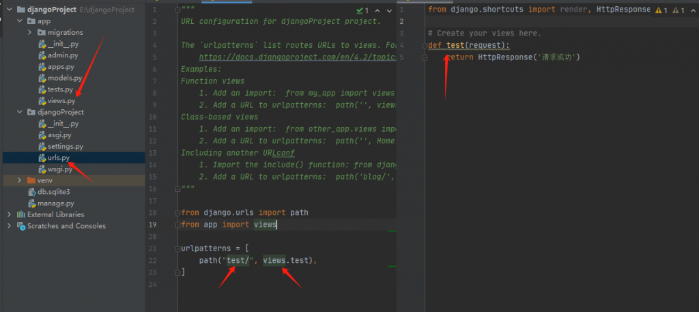699x312 pixels.
Task: Place cursor on views.test in urlpatterns
Action: point(289,261)
